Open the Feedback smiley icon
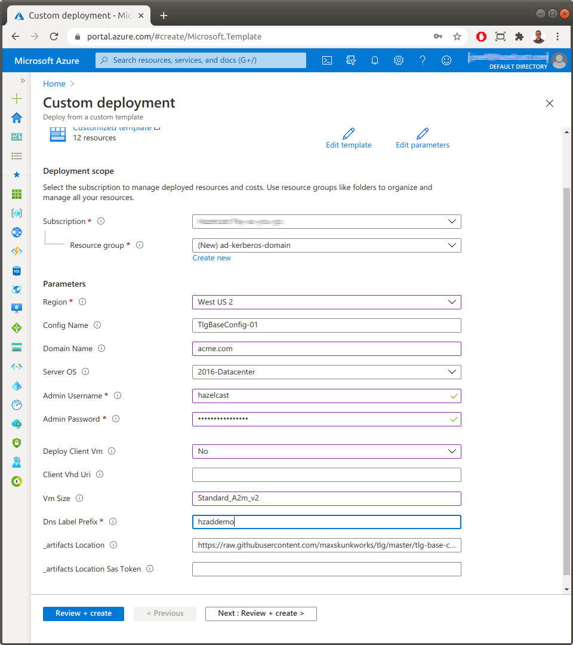573x645 pixels. pos(446,60)
